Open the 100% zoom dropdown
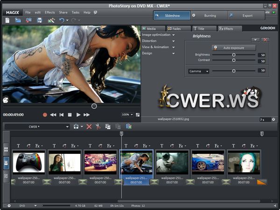 pos(127,114)
